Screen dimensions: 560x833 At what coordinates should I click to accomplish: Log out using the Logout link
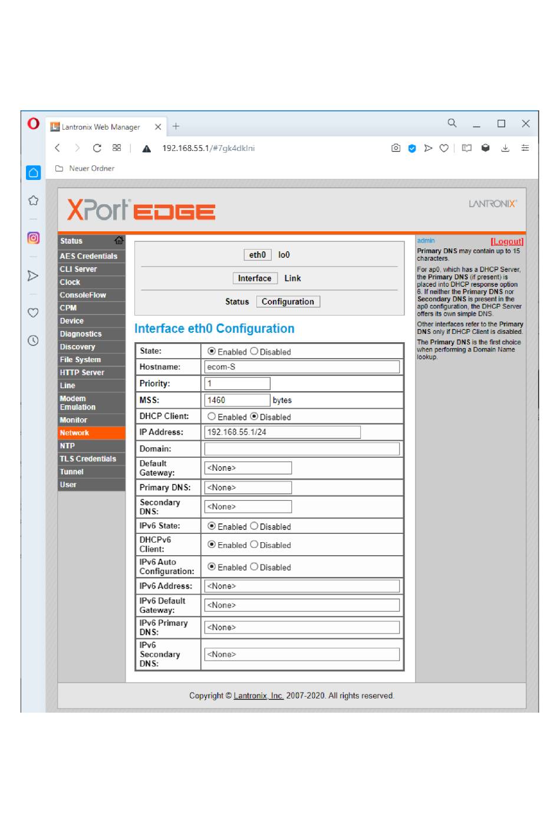point(507,241)
